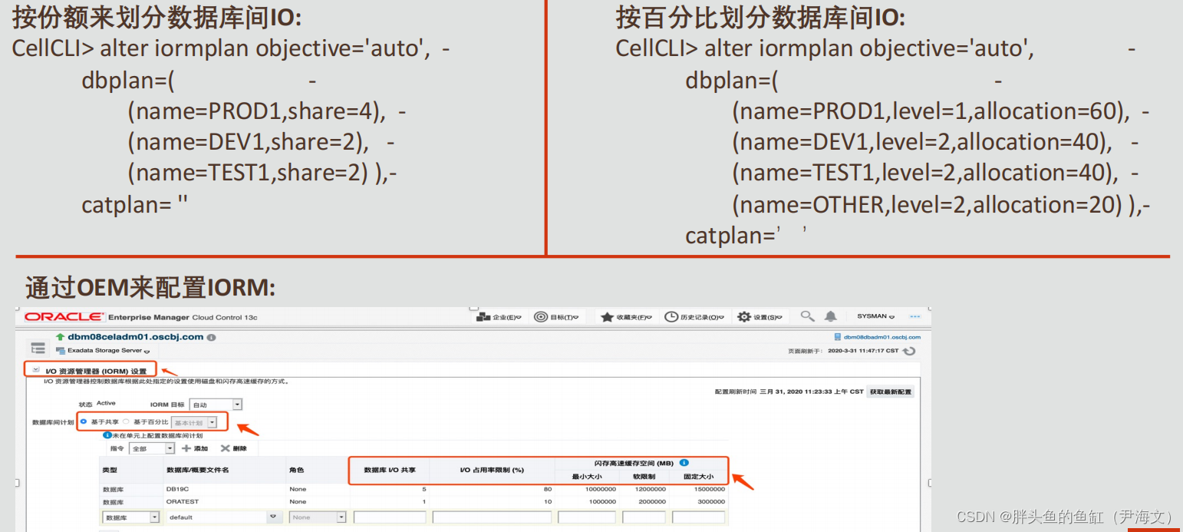This screenshot has width=1183, height=532.
Task: Toggle the navigation tree panel icon
Action: pyautogui.click(x=38, y=348)
